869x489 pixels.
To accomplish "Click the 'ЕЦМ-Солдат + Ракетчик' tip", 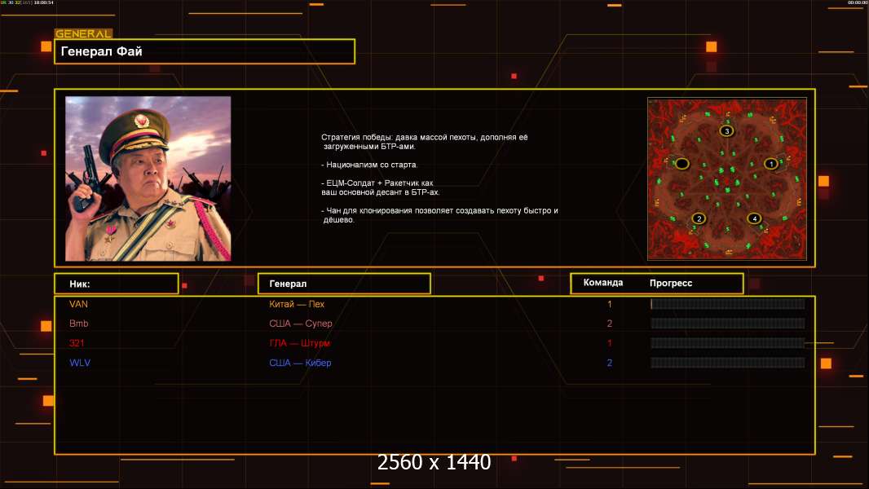I will tap(380, 187).
